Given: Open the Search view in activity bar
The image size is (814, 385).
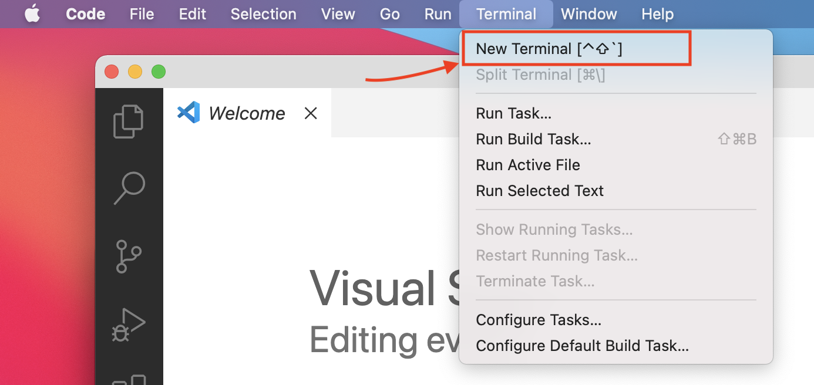Looking at the screenshot, I should click(129, 188).
